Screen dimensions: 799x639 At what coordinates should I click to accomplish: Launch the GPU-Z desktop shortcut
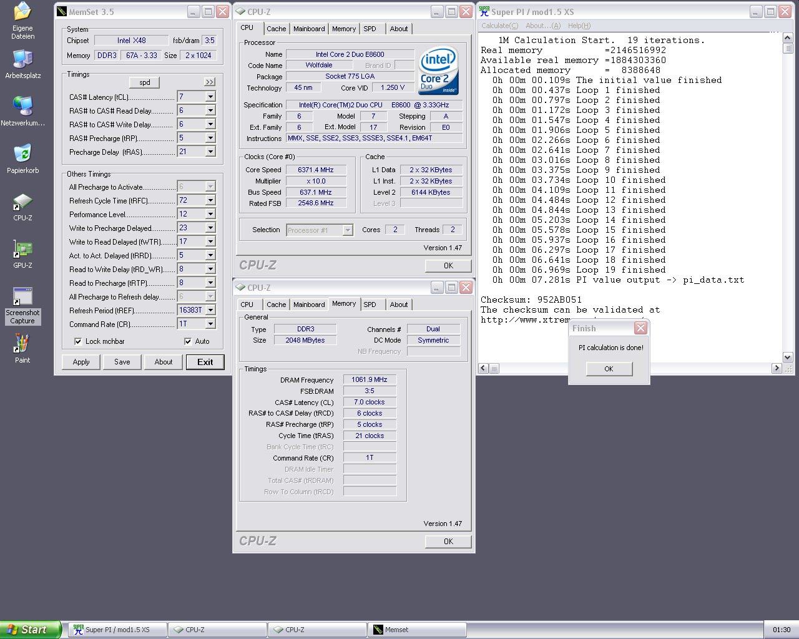[22, 254]
